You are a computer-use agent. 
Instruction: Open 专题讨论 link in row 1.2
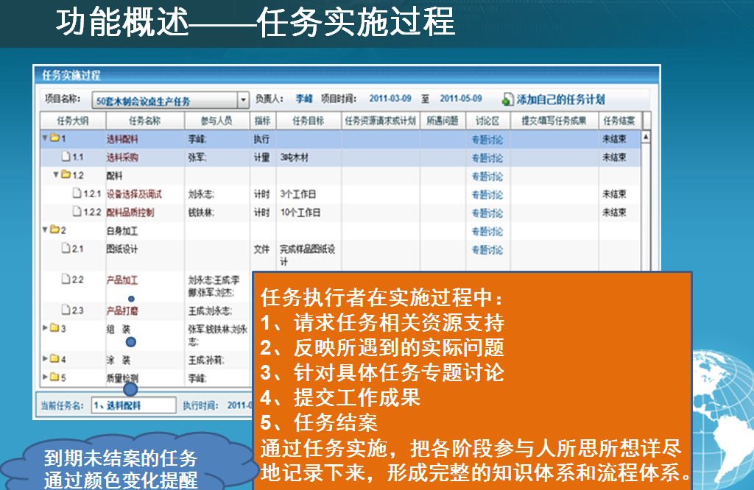coord(487,177)
